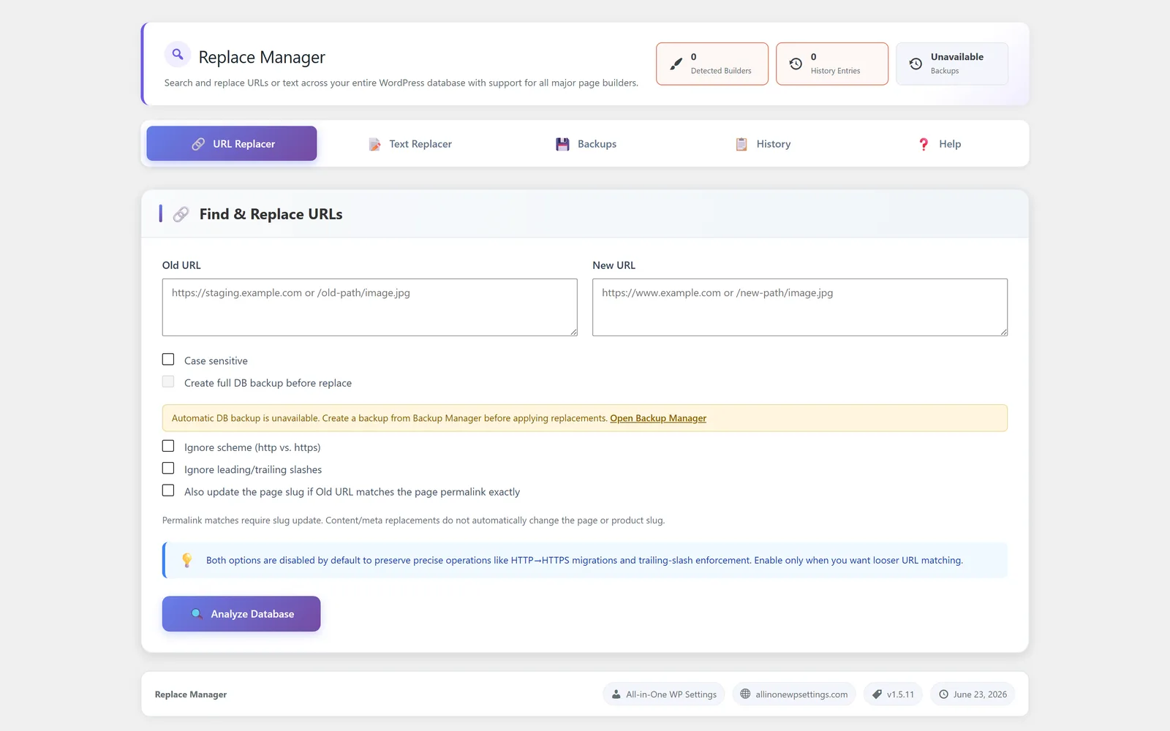Enable Also update the page slug checkbox
The width and height of the screenshot is (1170, 731).
pyautogui.click(x=168, y=491)
